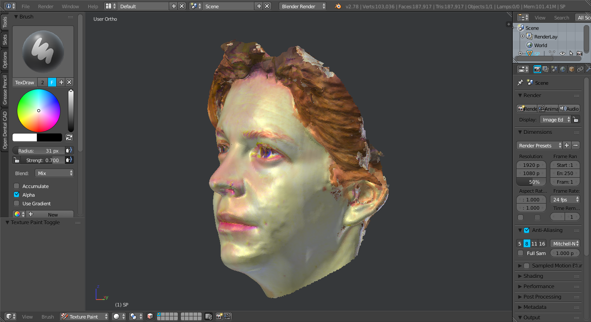Open the Info editor type selector
This screenshot has width=591, height=322.
(10, 6)
